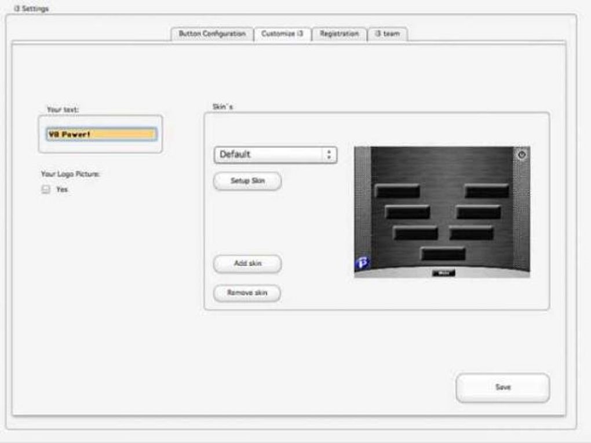This screenshot has width=591, height=443.
Task: Enable the Yes checkbox under Your Logo Picture
Action: (x=45, y=188)
